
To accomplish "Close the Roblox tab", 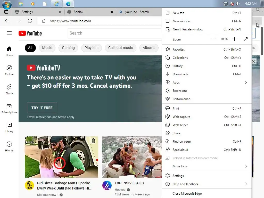I will [x=112, y=12].
